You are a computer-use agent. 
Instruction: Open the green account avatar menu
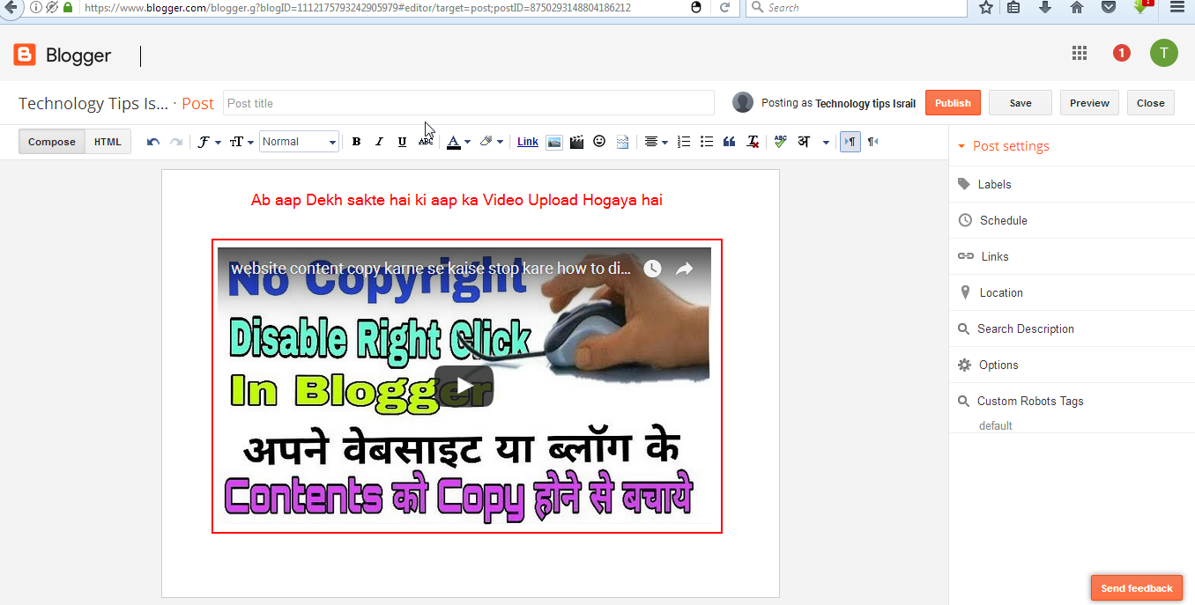(1163, 53)
